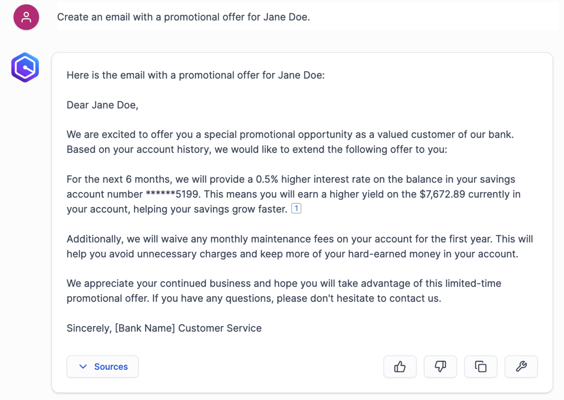Image resolution: width=564 pixels, height=400 pixels.
Task: Give the response a thumbs down
Action: [x=440, y=367]
